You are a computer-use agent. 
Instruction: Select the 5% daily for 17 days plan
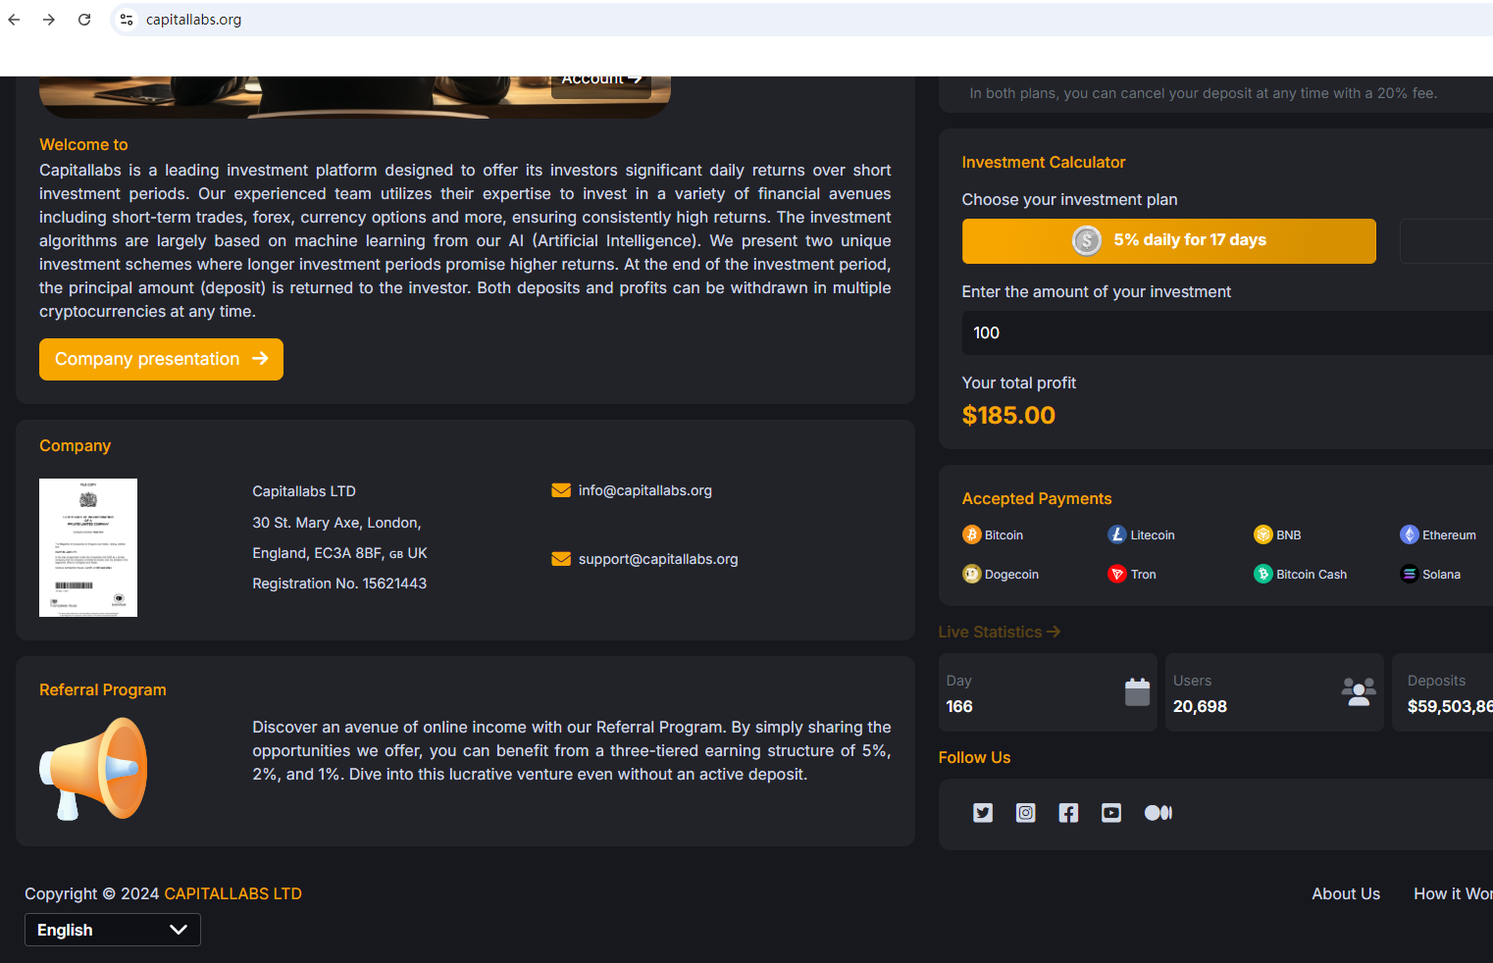click(x=1169, y=241)
